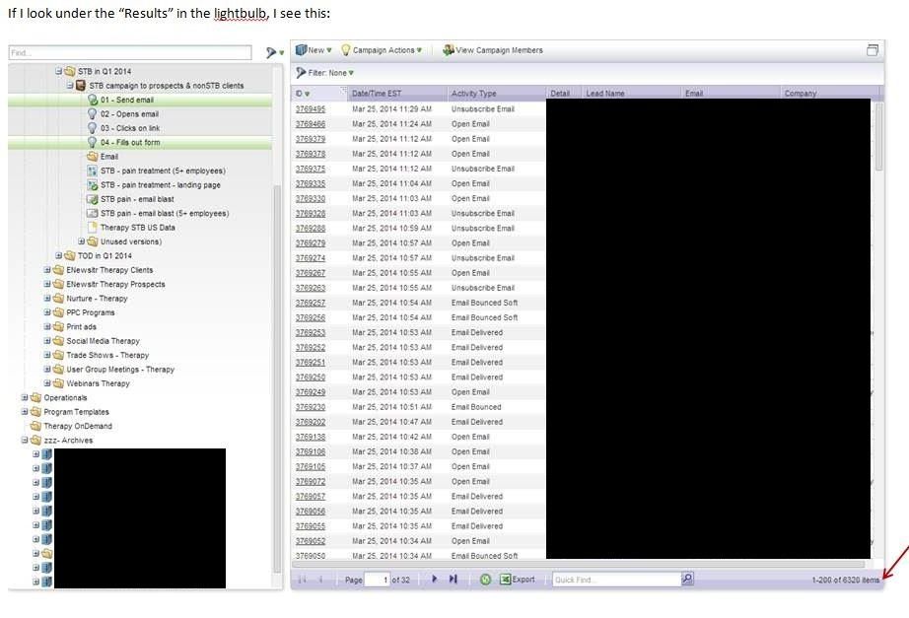The image size is (909, 618).
Task: Collapse the STB in Q1 2014 folder
Action: [58, 72]
